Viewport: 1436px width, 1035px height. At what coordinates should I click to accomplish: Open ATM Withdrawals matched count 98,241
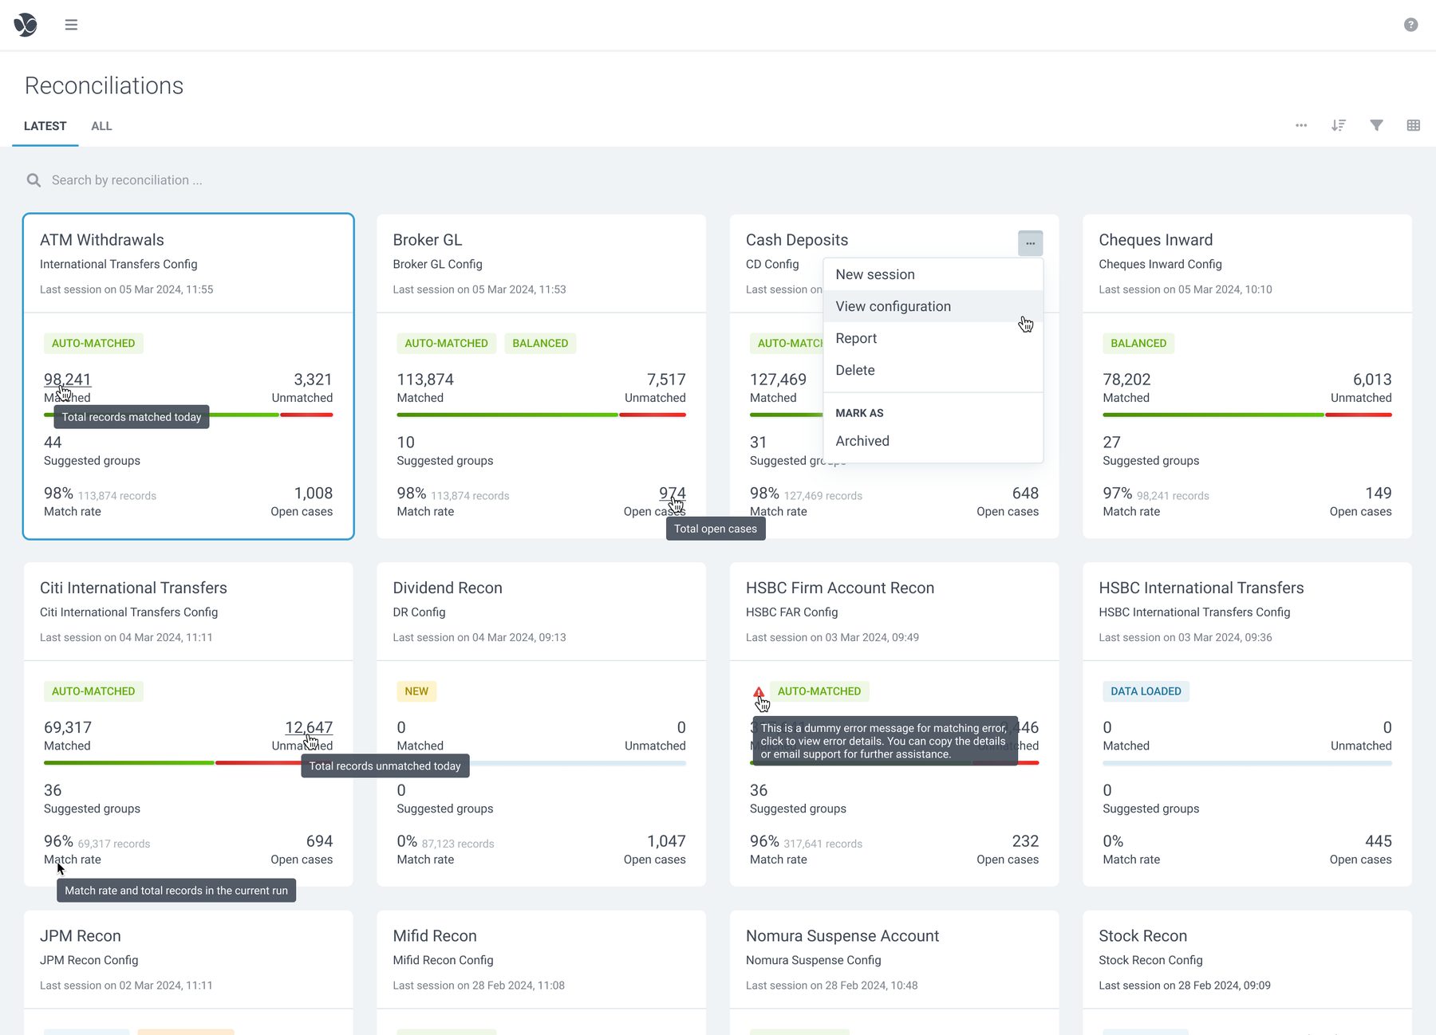click(x=67, y=380)
